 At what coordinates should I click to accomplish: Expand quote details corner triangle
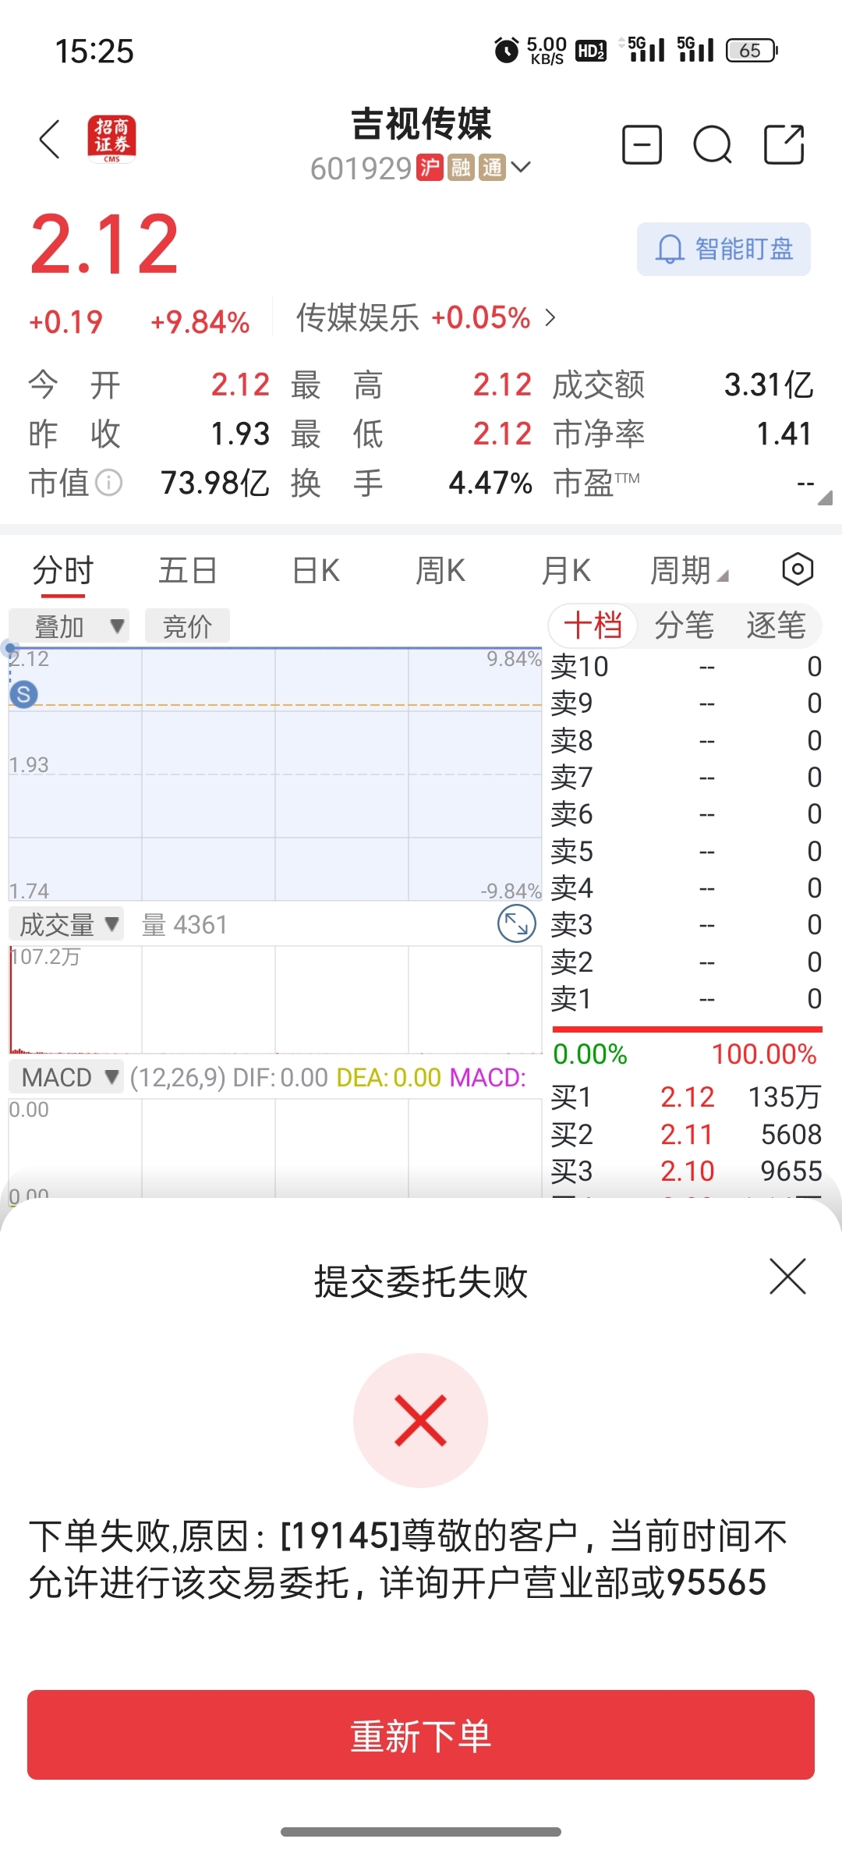coord(825,498)
